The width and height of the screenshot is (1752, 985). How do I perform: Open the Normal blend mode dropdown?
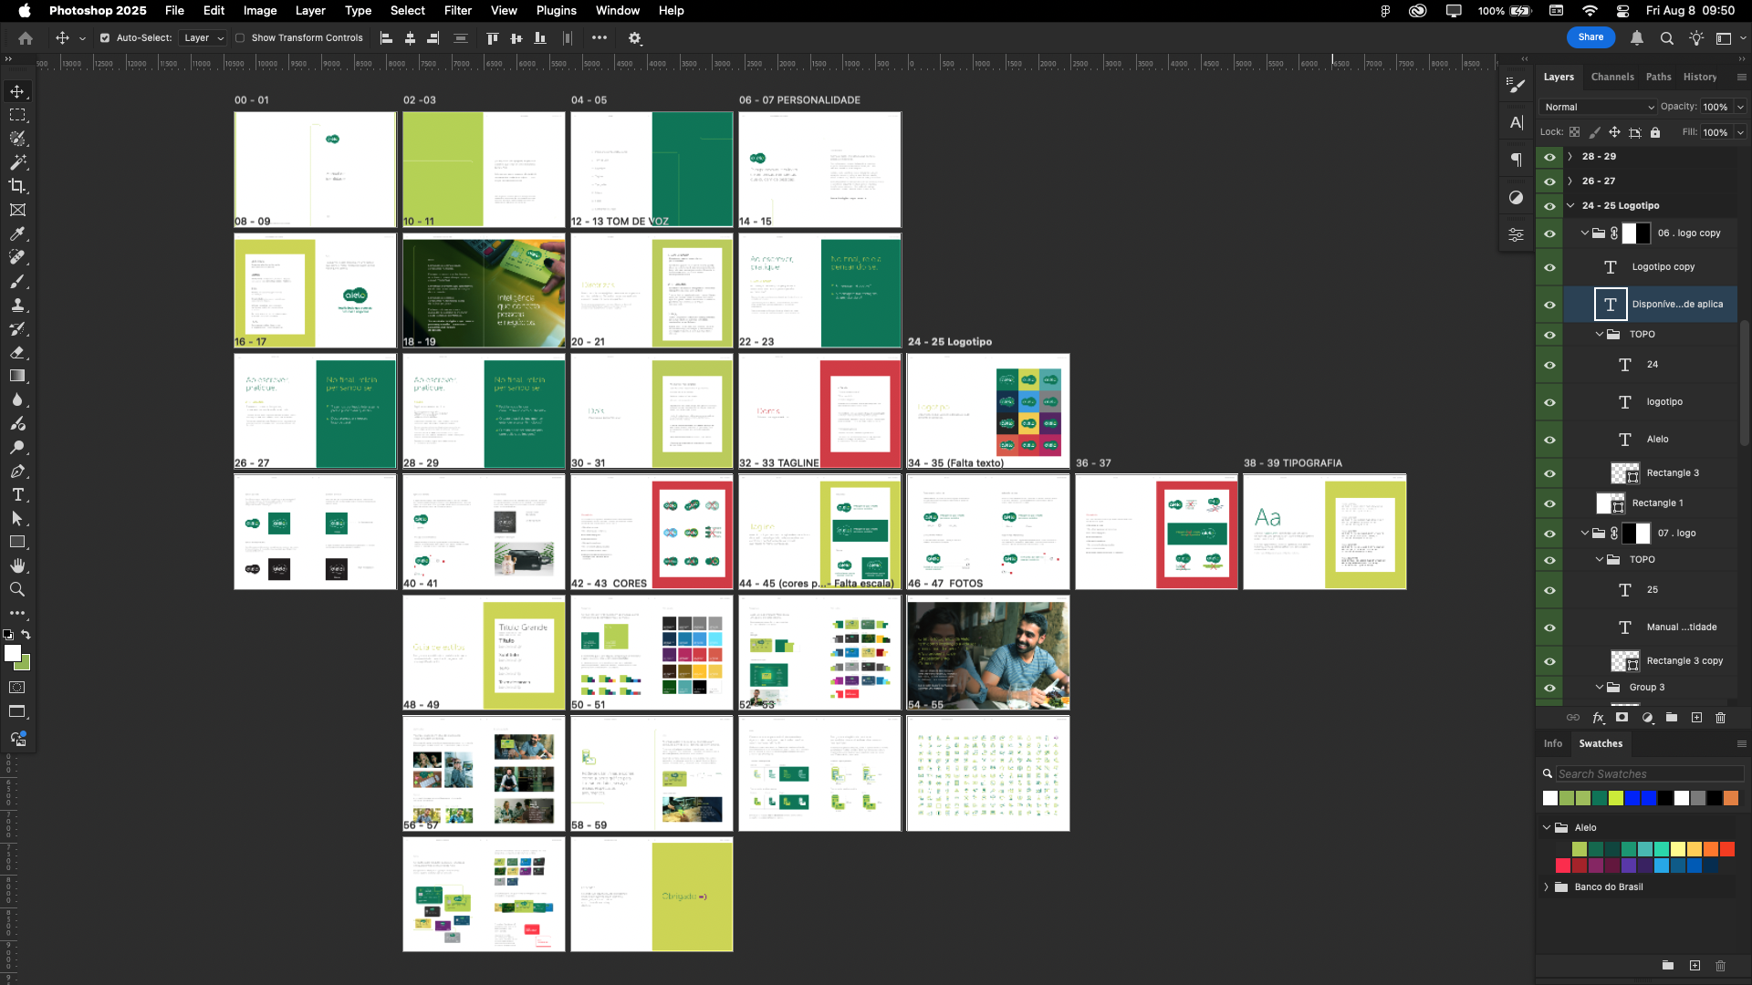(x=1598, y=107)
